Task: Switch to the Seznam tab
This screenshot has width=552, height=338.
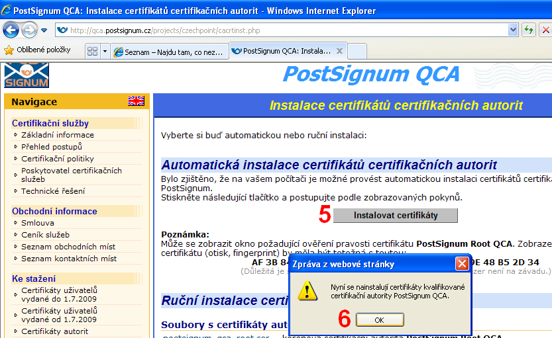Action: [x=170, y=52]
